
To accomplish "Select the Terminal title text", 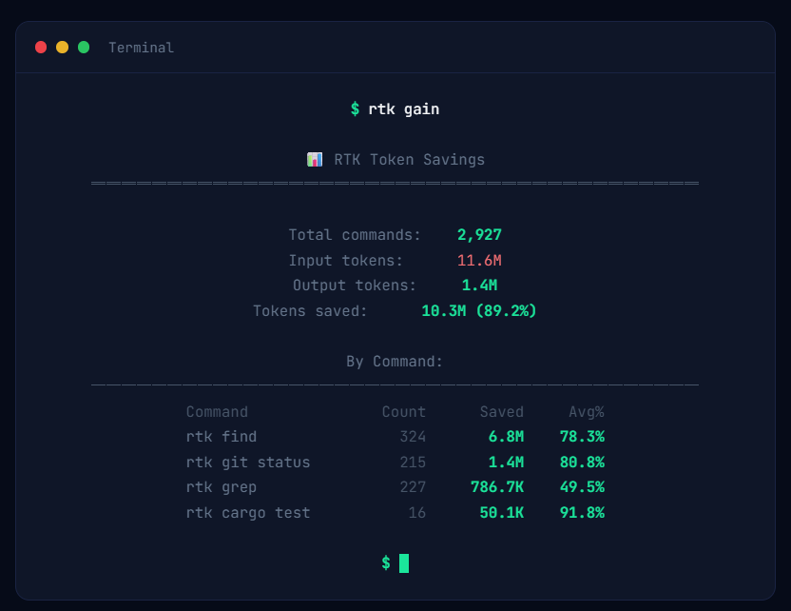I will (141, 47).
